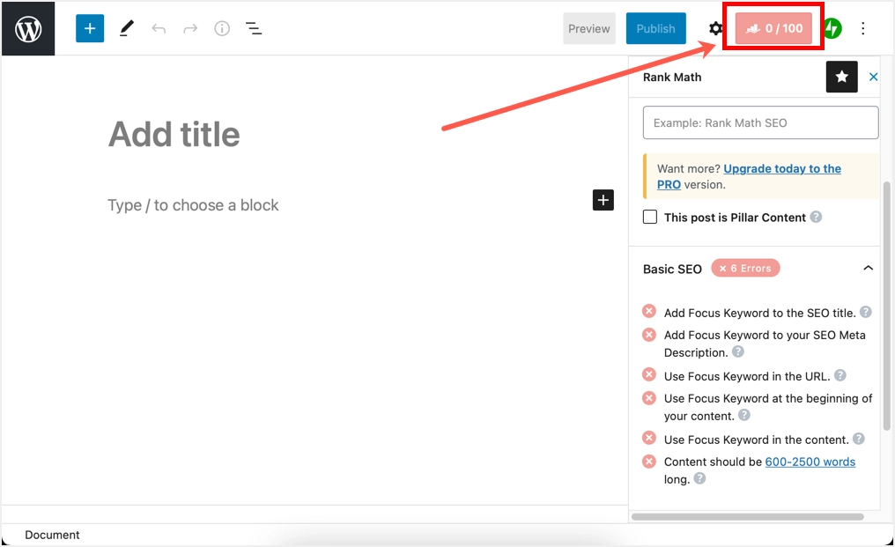Click the Undo arrow icon
The image size is (895, 547).
(x=159, y=28)
